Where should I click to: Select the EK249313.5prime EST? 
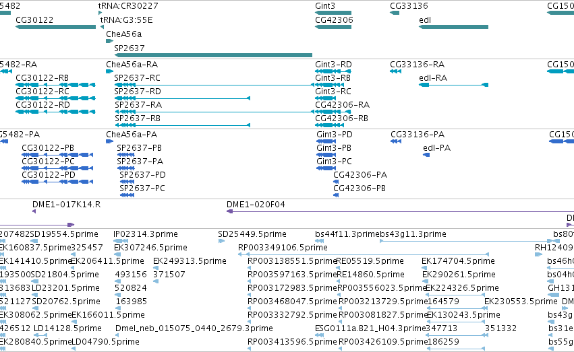tap(156, 268)
